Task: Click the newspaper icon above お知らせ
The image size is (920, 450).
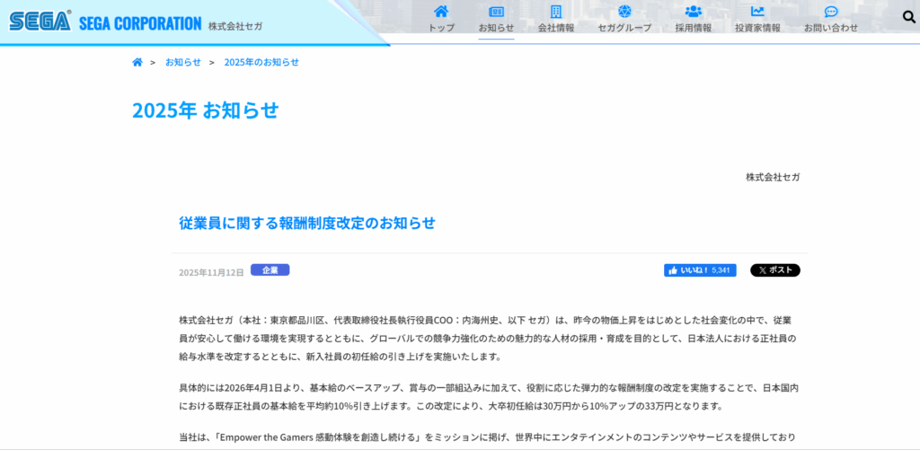Action: 496,12
